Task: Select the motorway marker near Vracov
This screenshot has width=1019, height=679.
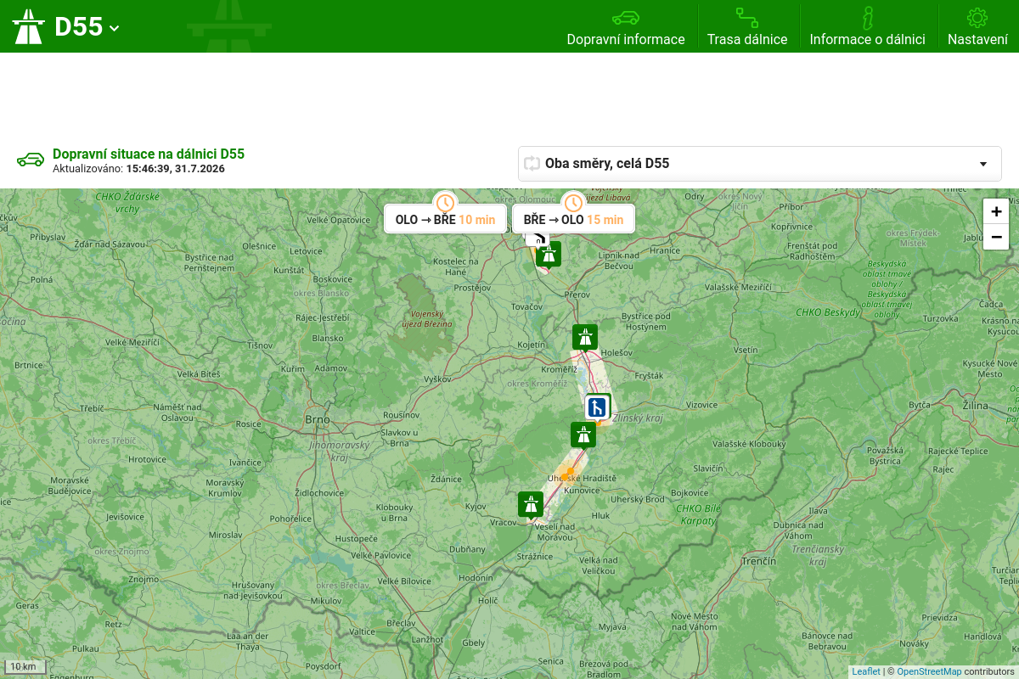Action: (x=531, y=504)
